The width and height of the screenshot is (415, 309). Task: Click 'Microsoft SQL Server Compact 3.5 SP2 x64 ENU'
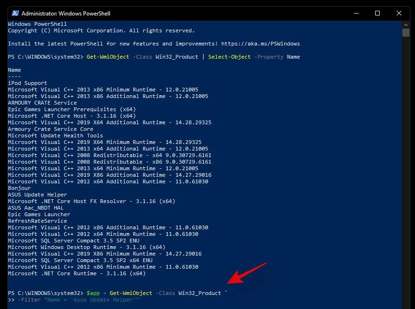pos(80,260)
